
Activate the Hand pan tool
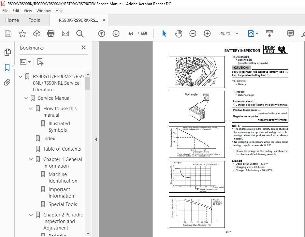click(178, 34)
